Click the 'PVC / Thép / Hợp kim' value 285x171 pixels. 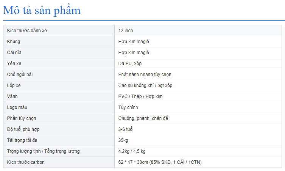click(140, 96)
